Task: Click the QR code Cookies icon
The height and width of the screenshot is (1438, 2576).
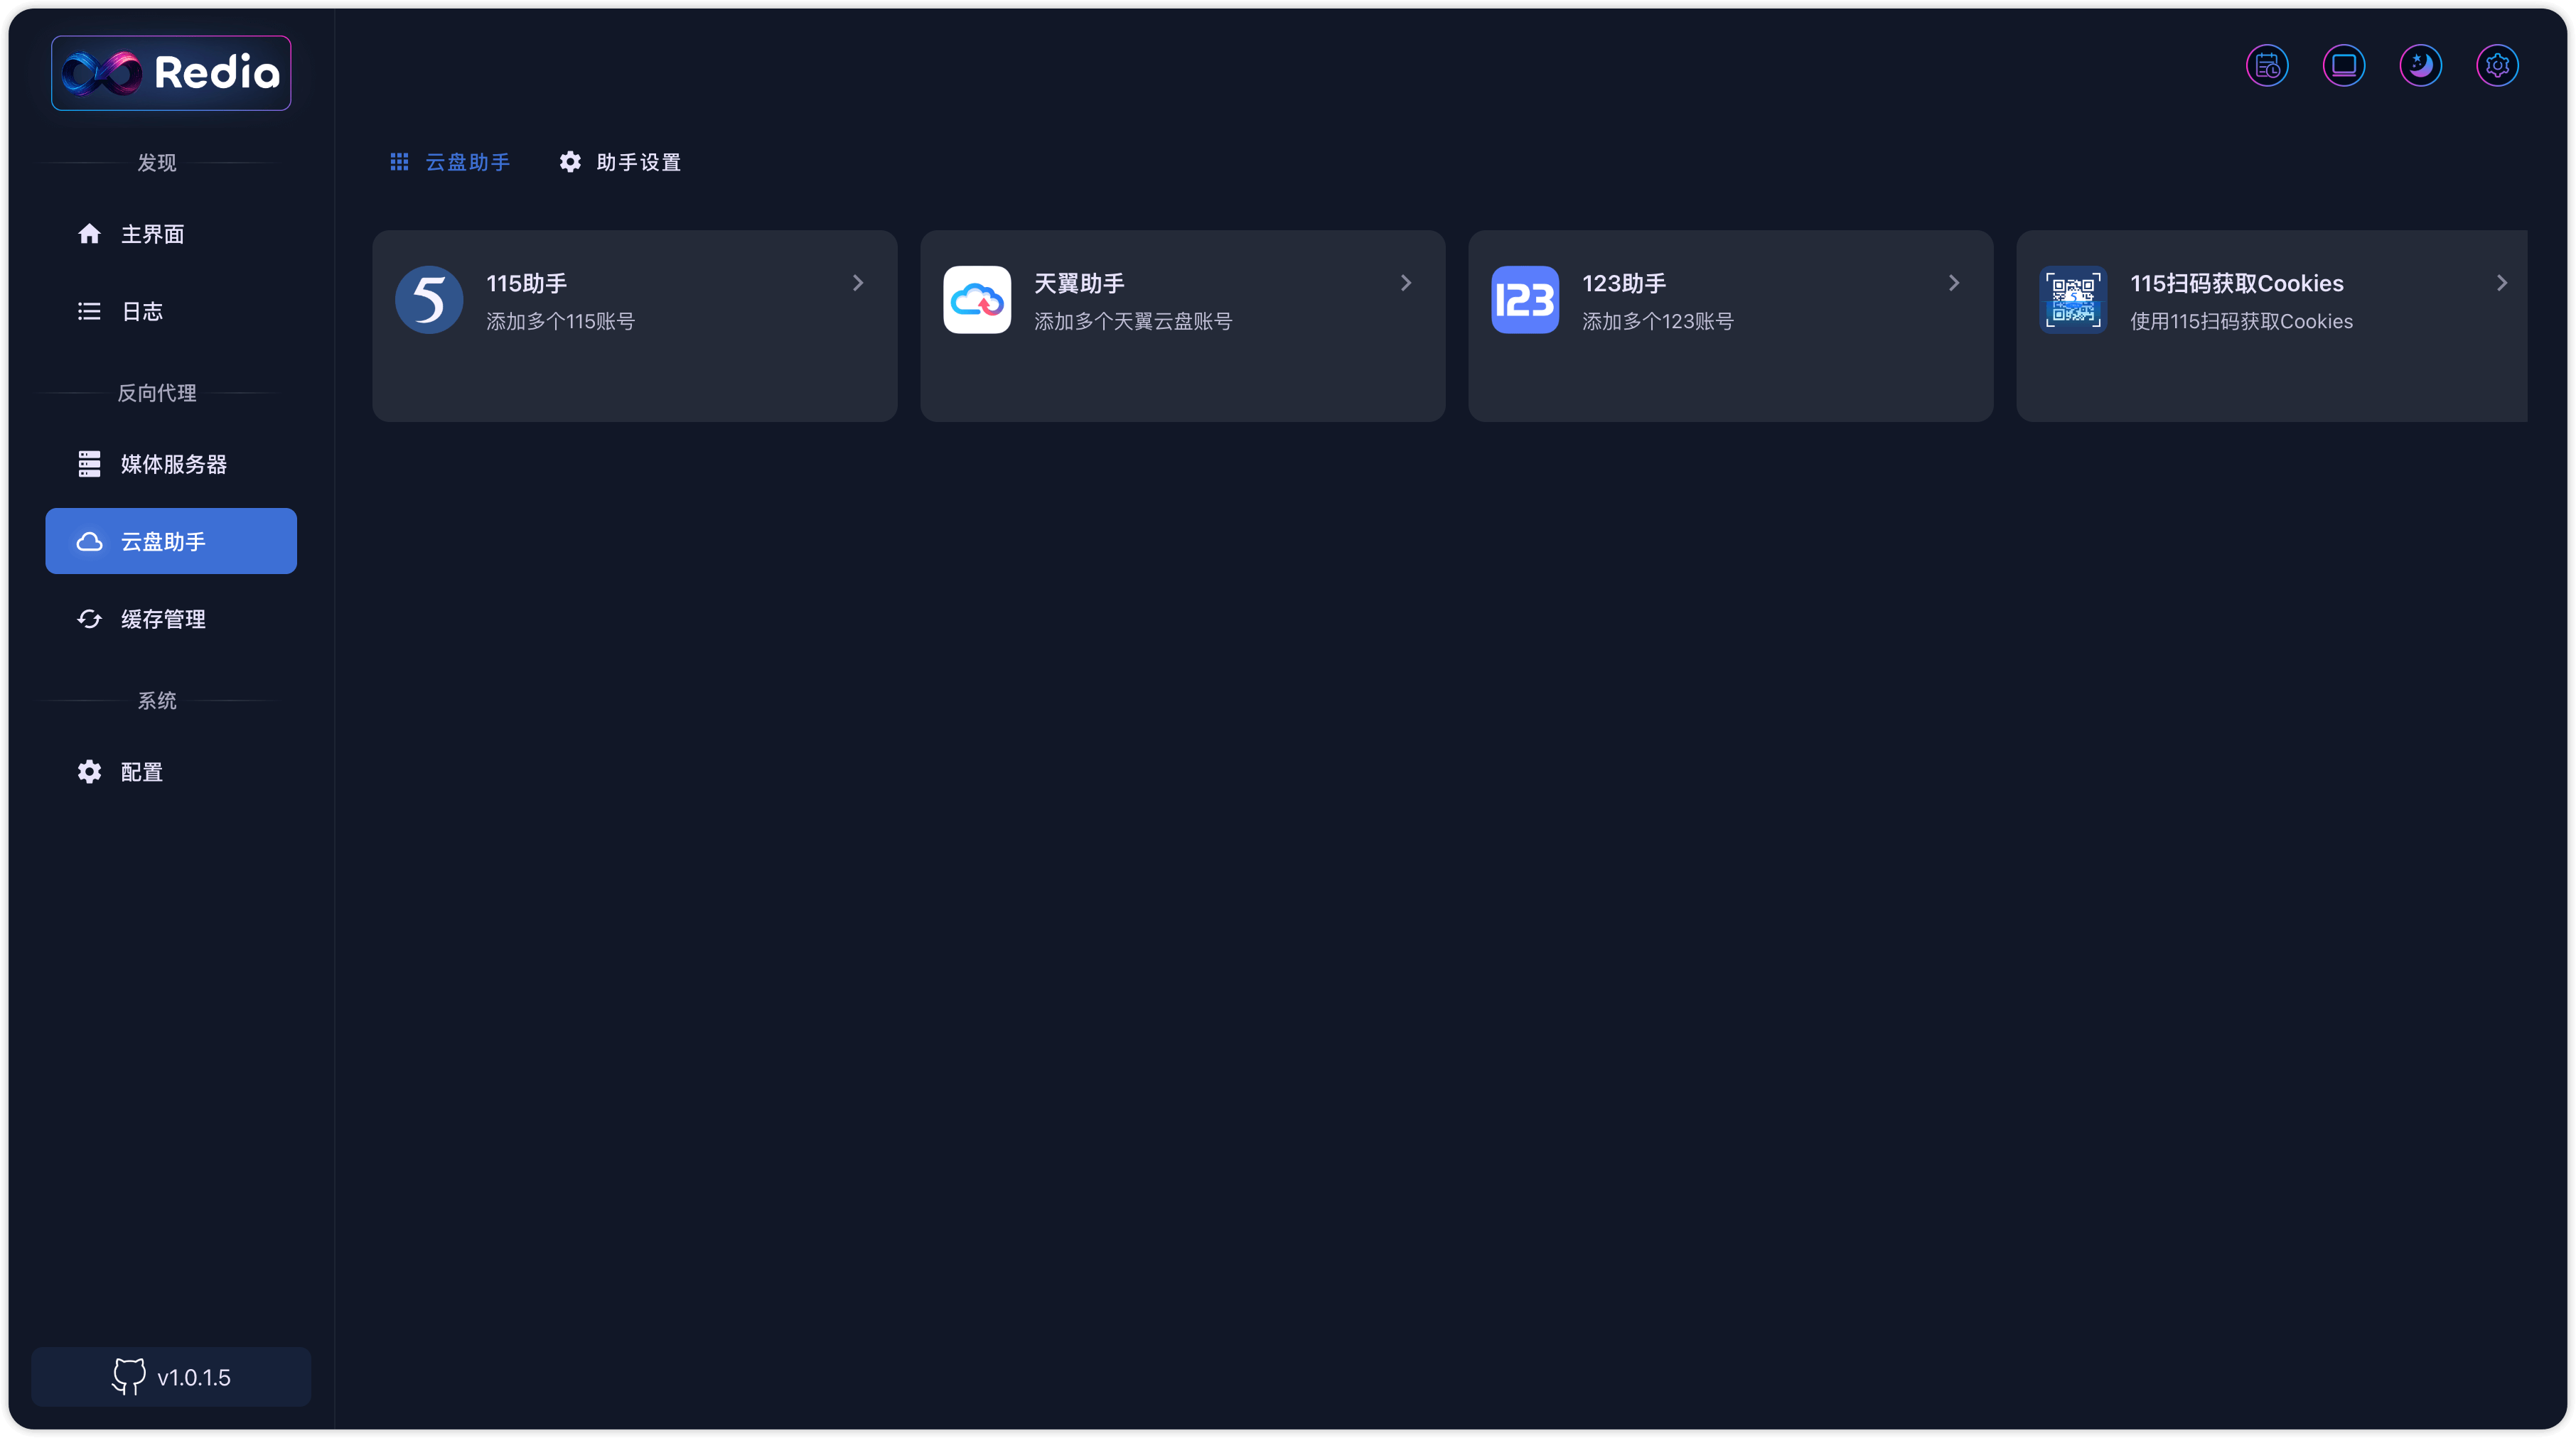Action: pos(2073,300)
